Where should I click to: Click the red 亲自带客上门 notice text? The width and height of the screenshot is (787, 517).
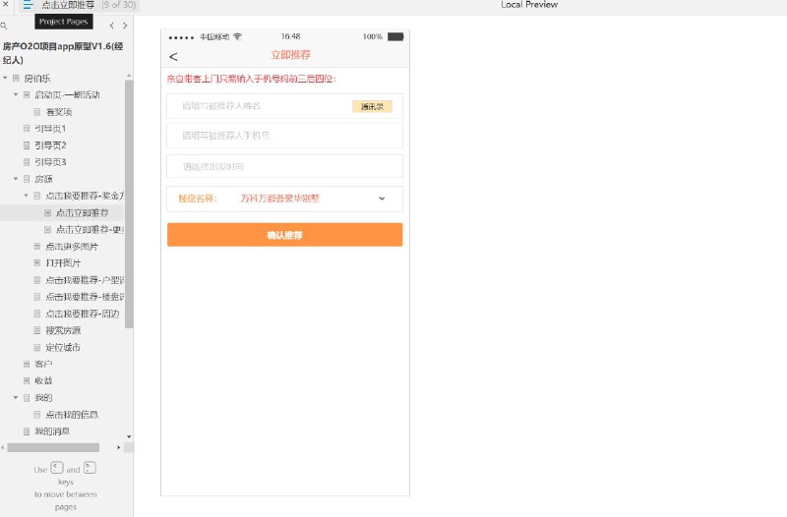click(251, 79)
